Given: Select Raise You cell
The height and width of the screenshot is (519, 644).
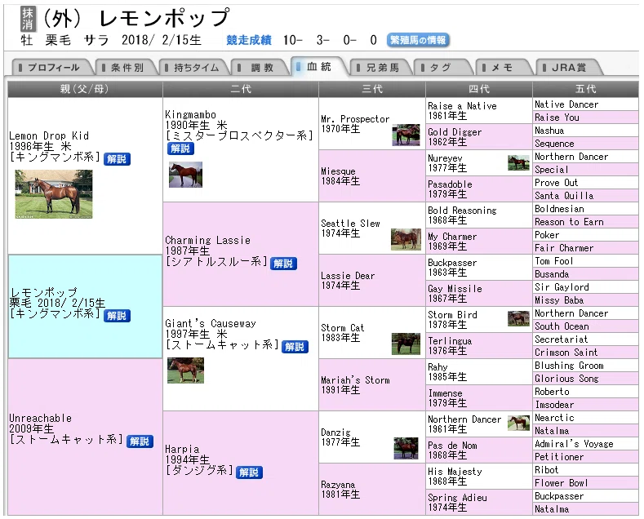Looking at the screenshot, I should [586, 118].
